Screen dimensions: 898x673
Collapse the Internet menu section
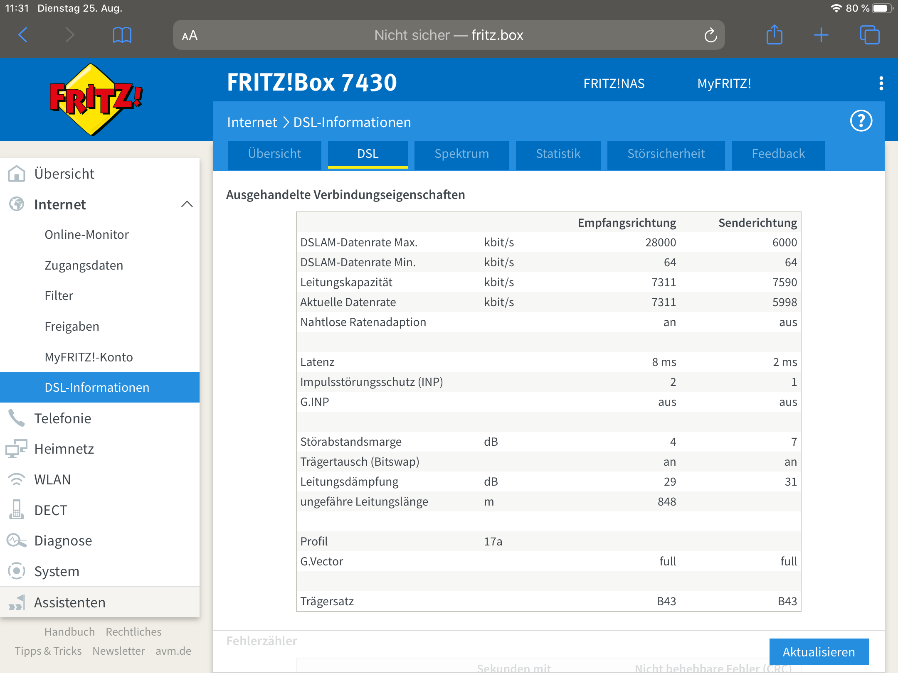point(187,204)
